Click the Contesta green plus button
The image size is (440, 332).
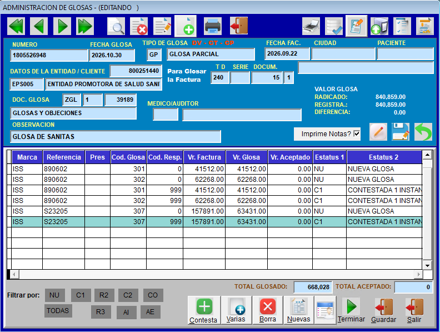pos(204,310)
